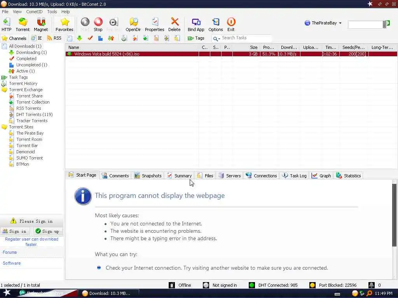Select Windows Vista build 5824 task row

(x=231, y=54)
